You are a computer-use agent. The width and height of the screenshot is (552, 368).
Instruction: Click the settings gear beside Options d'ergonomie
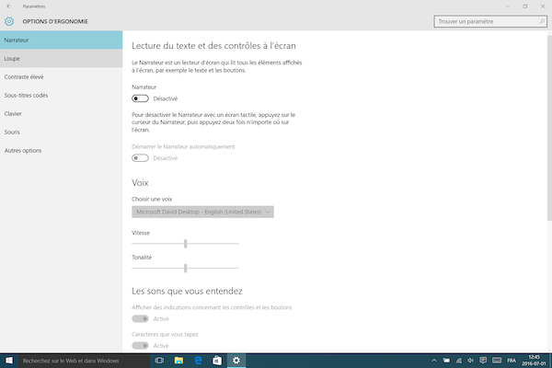tap(9, 21)
